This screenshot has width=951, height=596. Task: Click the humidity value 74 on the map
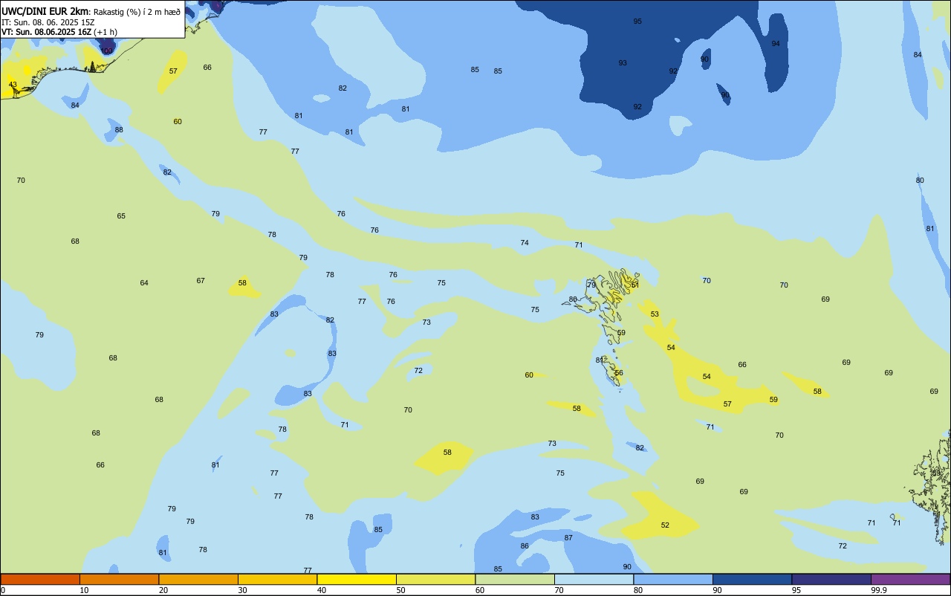(525, 243)
